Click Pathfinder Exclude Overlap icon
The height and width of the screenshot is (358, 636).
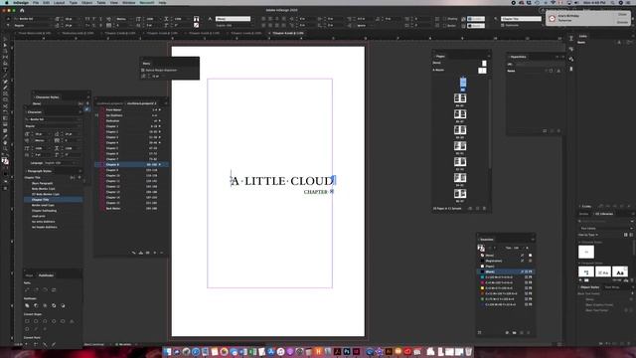54,305
